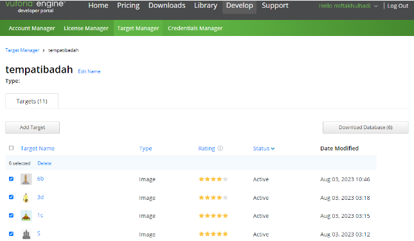414x241 pixels.
Task: Switch to Credentials Manager tab
Action: coord(195,28)
